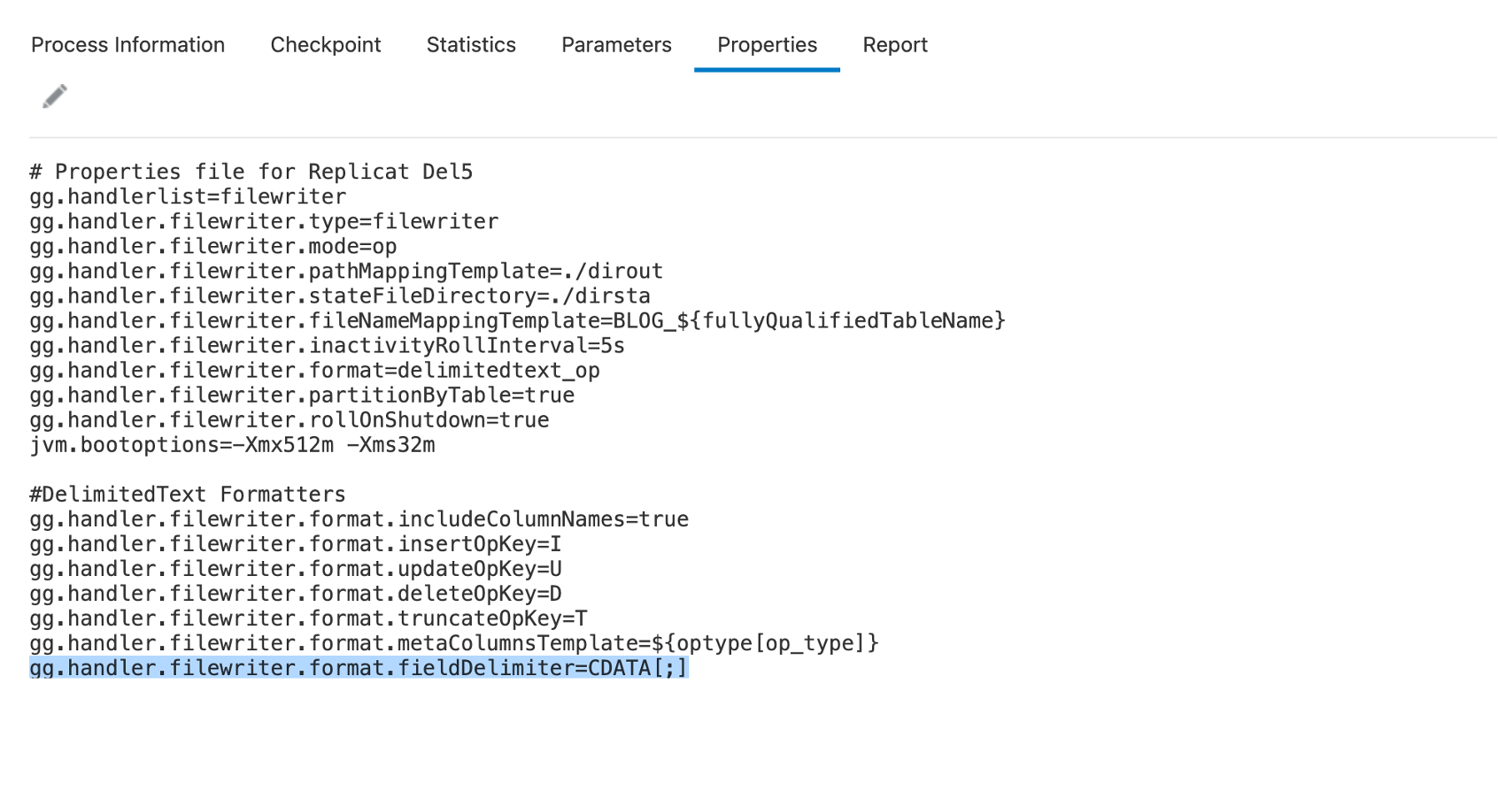Screen dimensions: 1498x791
Task: Select the Parameters tab
Action: (616, 45)
